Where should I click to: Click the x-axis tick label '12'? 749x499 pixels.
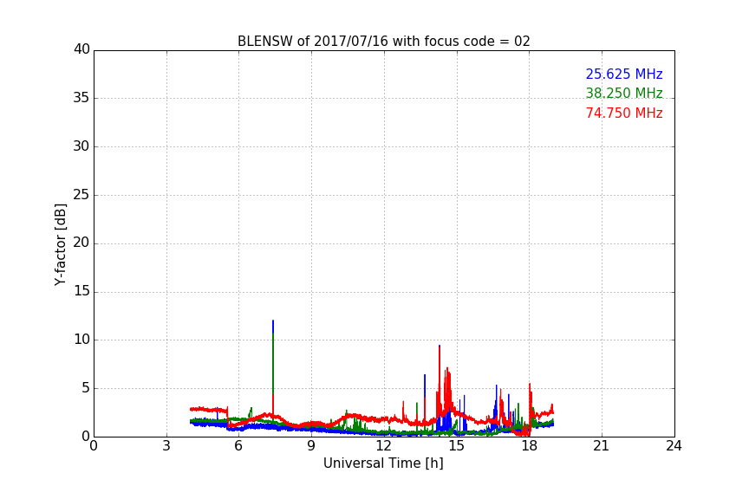[383, 446]
